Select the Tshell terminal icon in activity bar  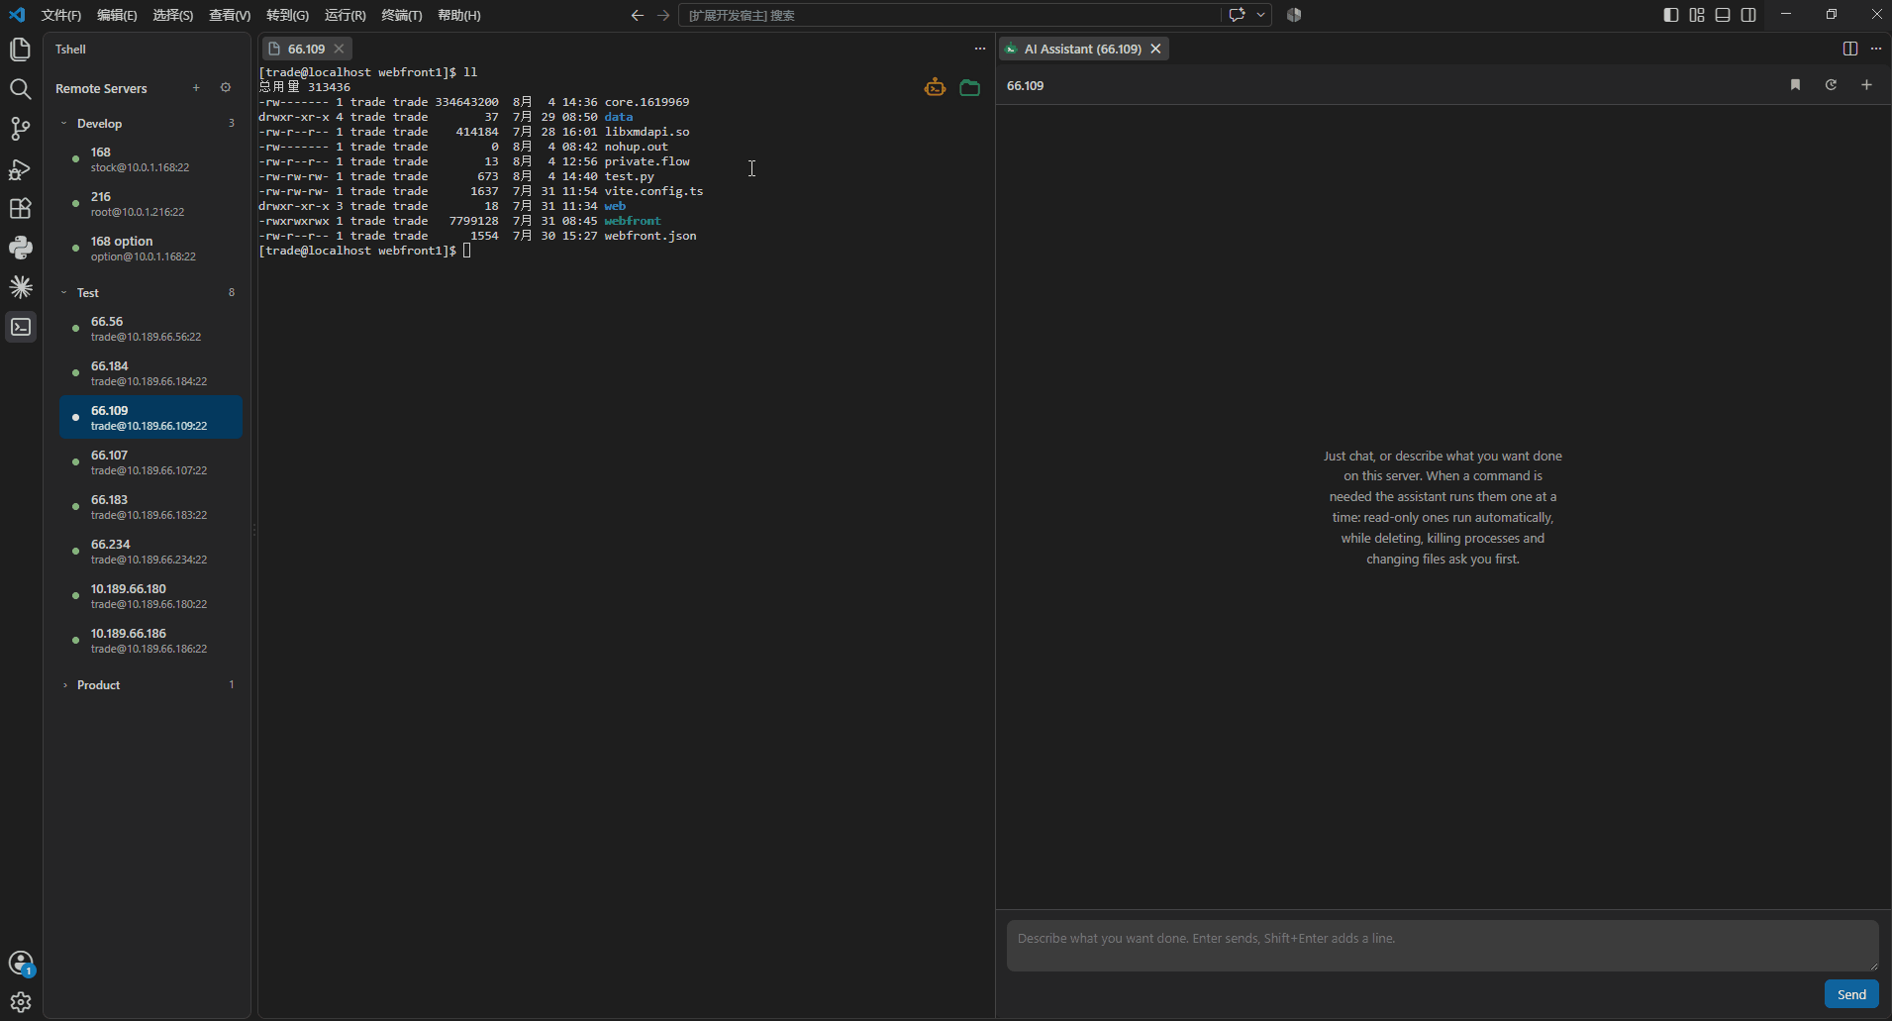point(20,327)
